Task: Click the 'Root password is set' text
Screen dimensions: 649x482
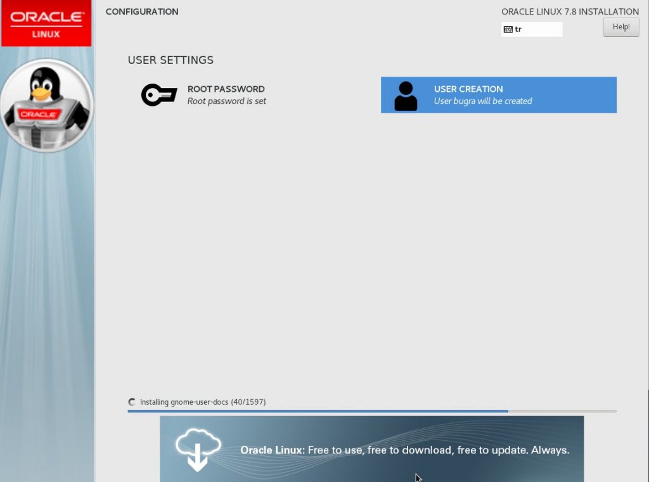Action: pos(227,101)
